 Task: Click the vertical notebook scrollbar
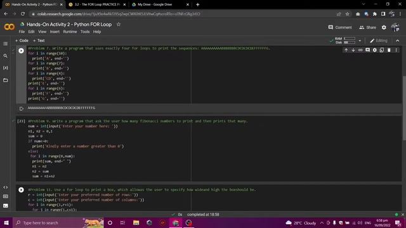click(x=404, y=108)
